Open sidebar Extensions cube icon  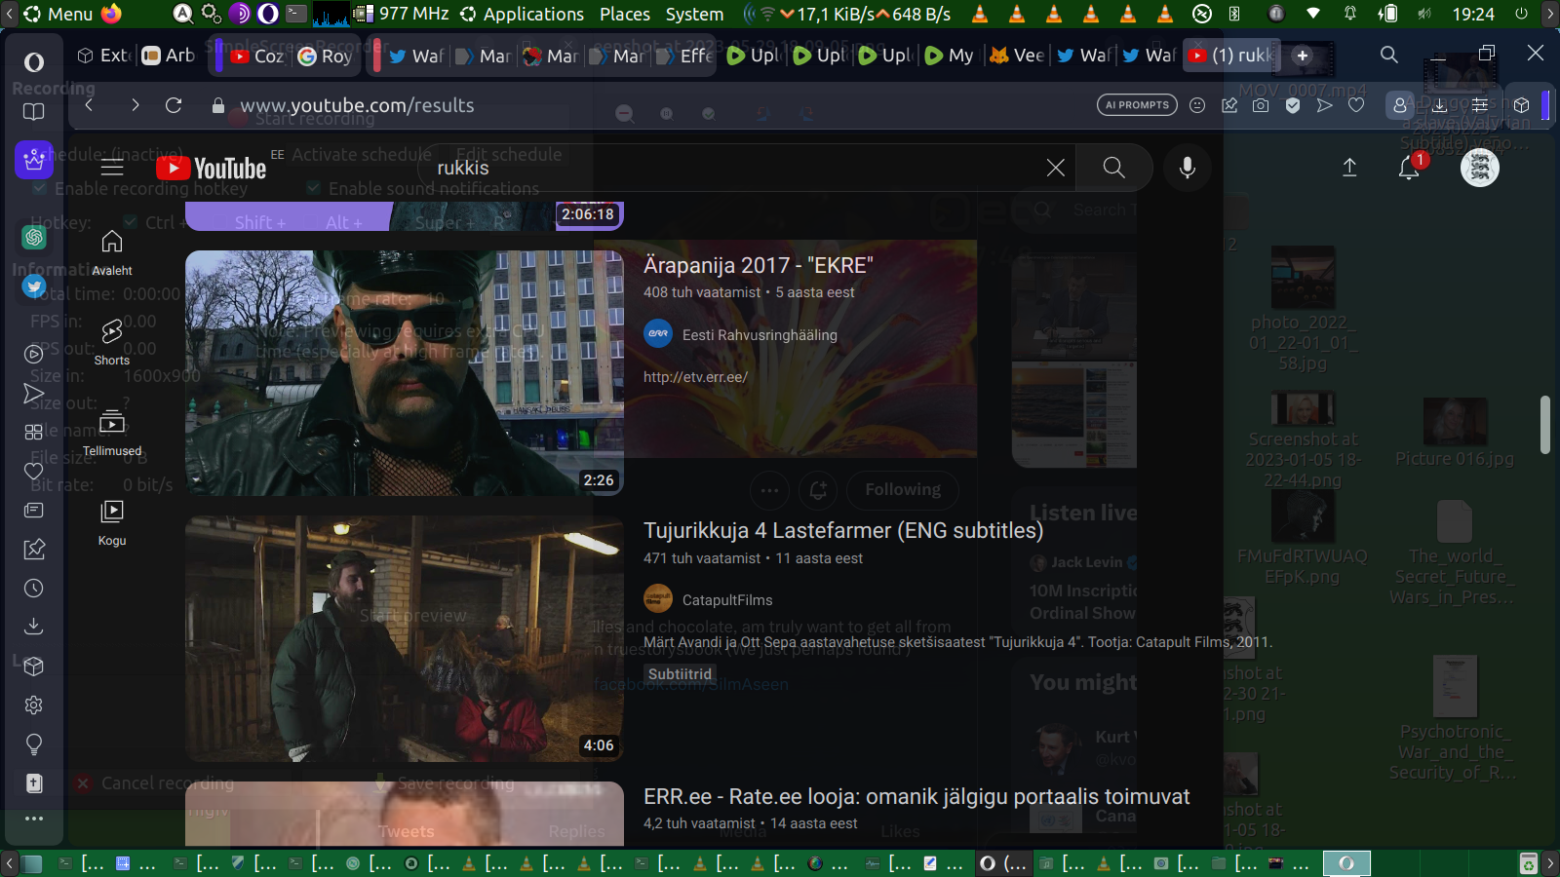click(34, 666)
